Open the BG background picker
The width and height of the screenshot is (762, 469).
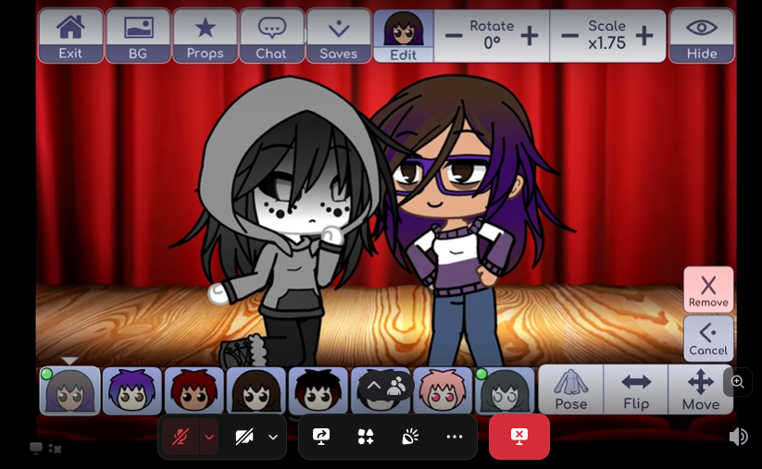(138, 36)
